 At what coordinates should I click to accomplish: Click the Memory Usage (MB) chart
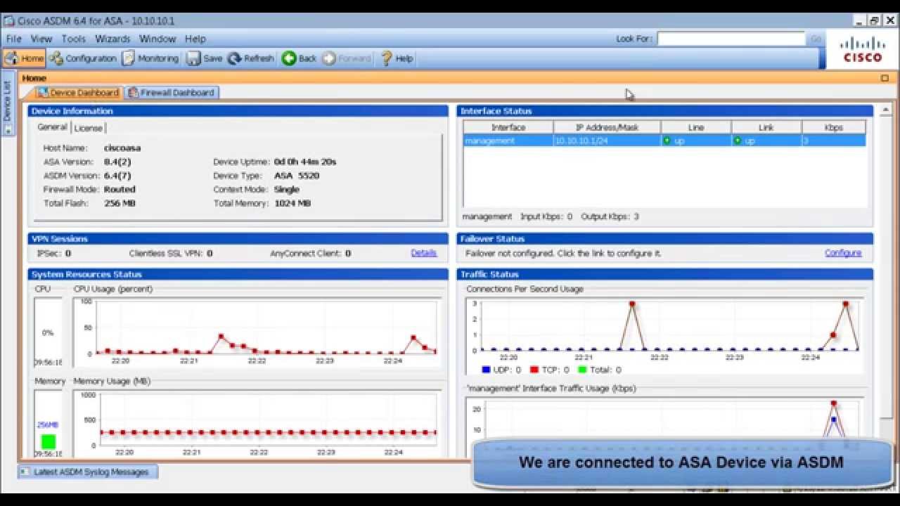257,424
